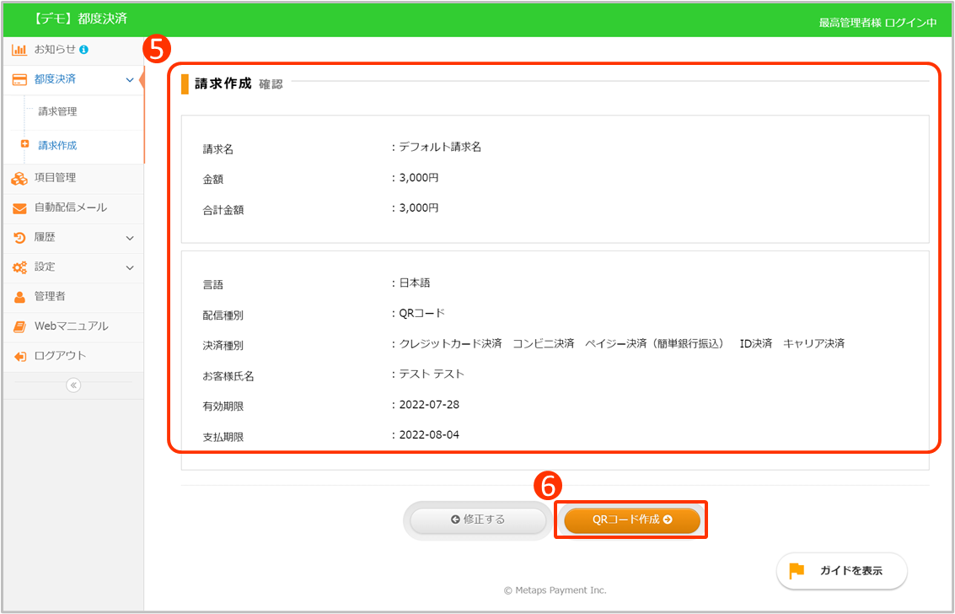
Task: Click the gears icon for 設定
Action: (19, 267)
